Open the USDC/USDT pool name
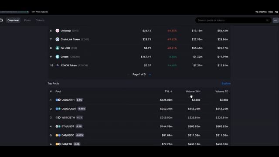 pos(69,109)
